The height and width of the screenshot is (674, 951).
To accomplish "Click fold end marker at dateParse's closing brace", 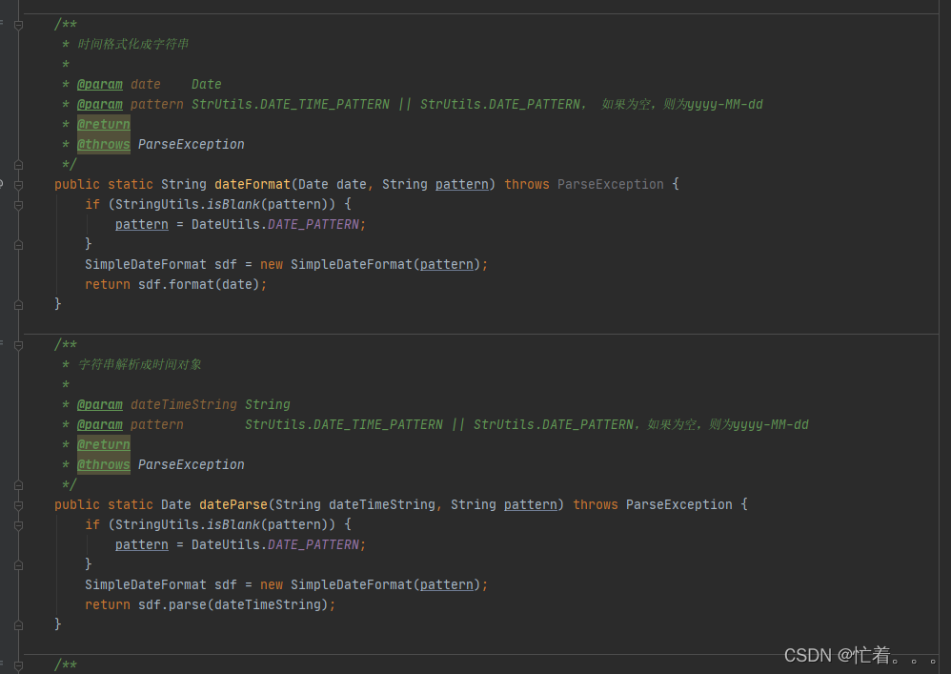I will [x=19, y=625].
